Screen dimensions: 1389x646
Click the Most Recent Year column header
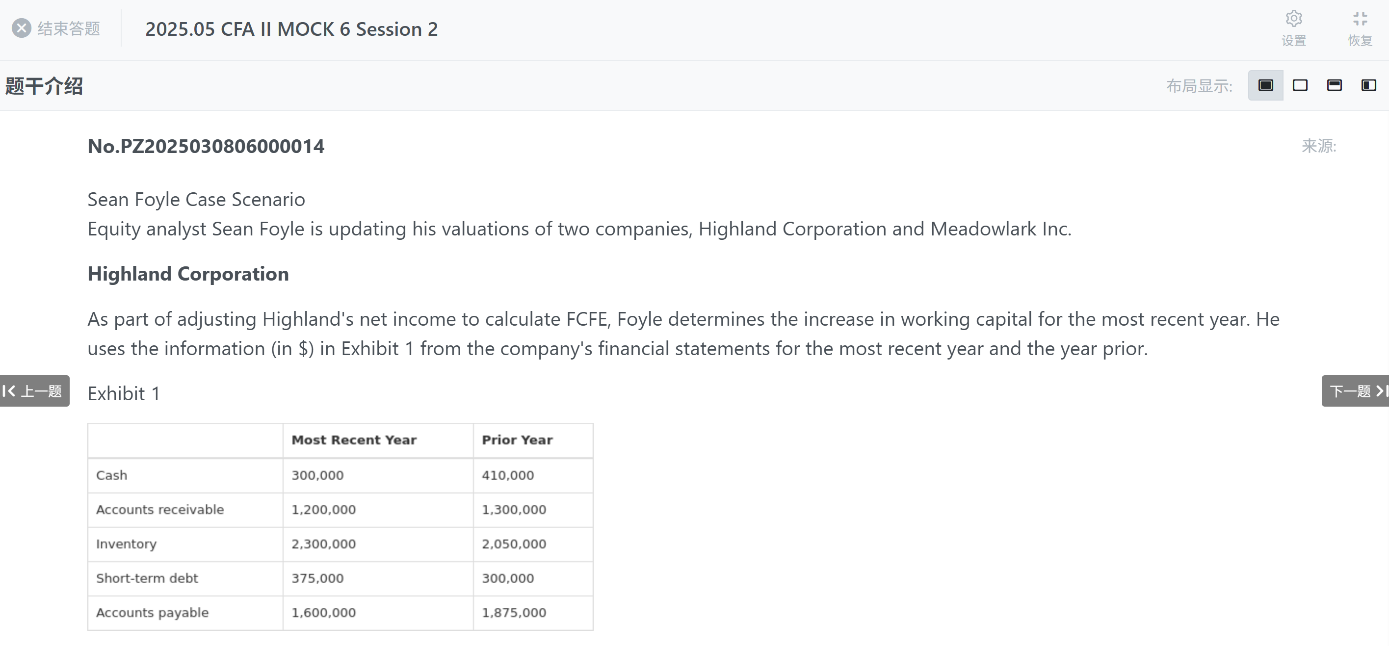click(x=354, y=440)
